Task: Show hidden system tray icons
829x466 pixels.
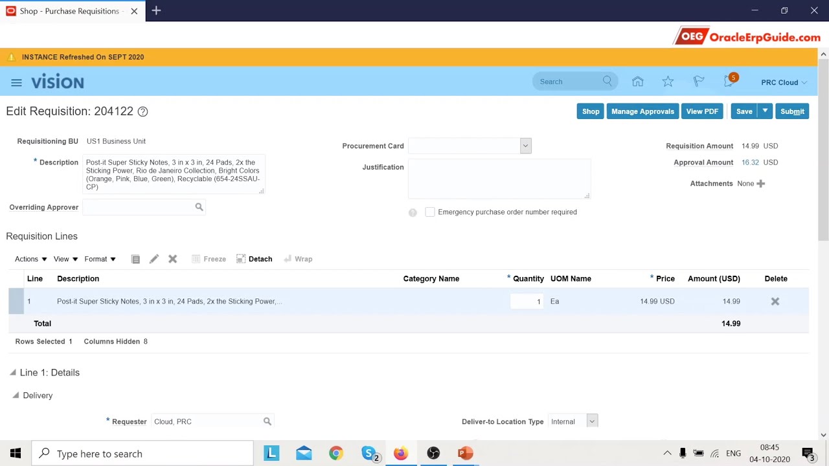Action: pyautogui.click(x=667, y=453)
